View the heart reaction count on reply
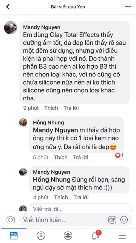The image size is (136, 243). 119,155
